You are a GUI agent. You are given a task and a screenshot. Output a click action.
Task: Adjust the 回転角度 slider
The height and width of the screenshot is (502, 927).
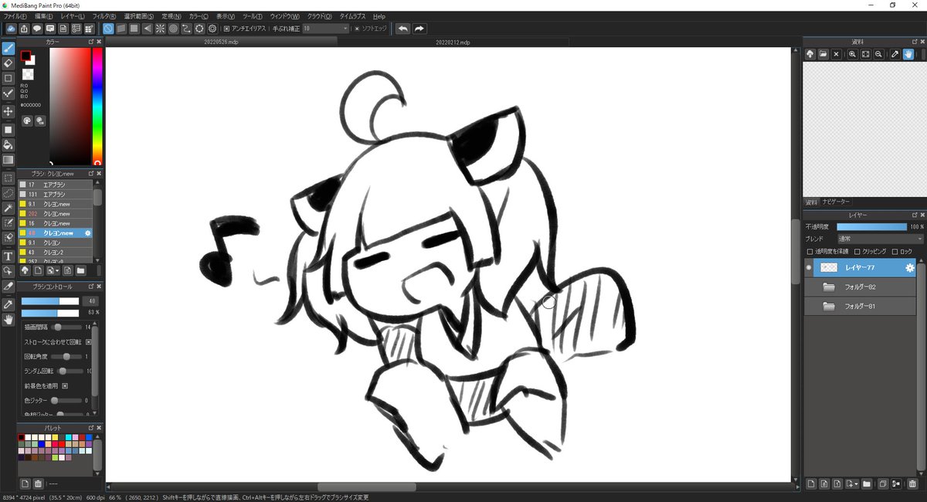tap(66, 356)
